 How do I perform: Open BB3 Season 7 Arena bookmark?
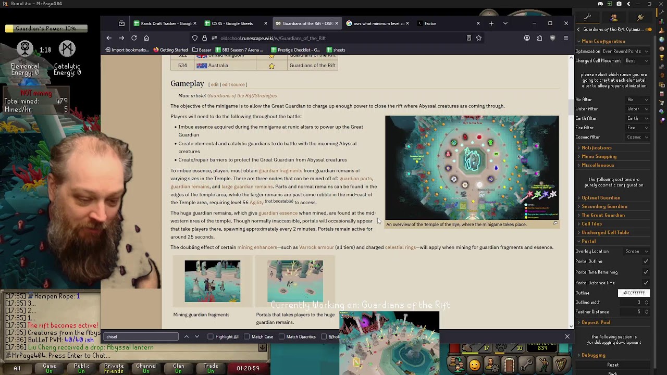tap(240, 50)
